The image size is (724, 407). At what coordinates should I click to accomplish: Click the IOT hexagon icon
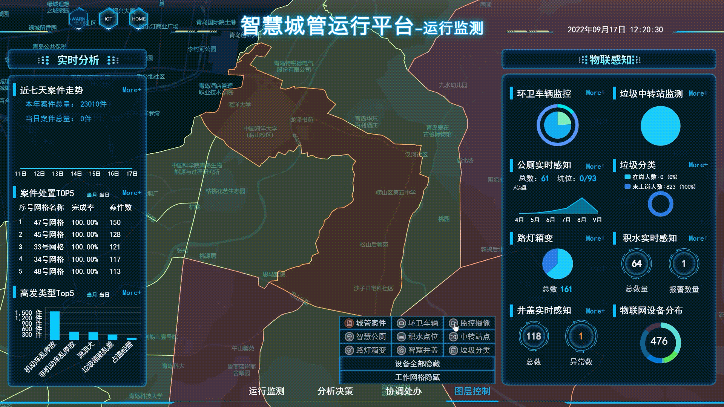pyautogui.click(x=108, y=19)
